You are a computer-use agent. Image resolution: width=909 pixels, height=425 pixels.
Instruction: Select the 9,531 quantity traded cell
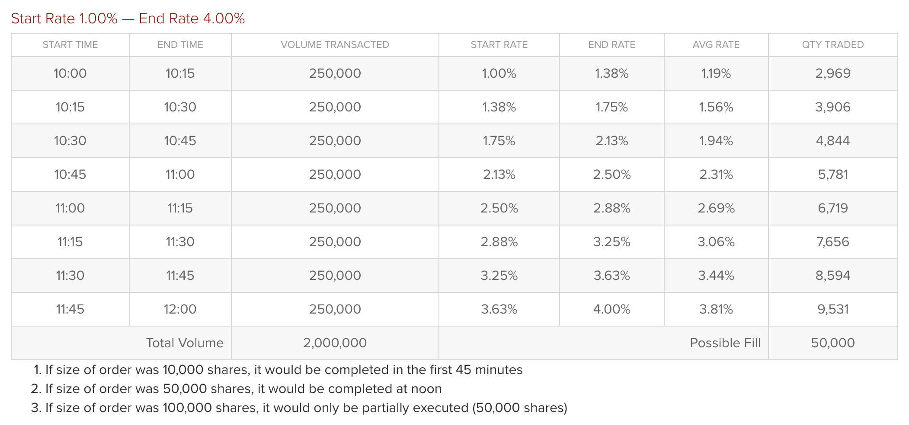coord(832,309)
